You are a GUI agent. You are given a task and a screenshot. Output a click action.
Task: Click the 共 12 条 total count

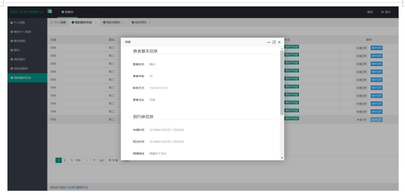pos(113,160)
